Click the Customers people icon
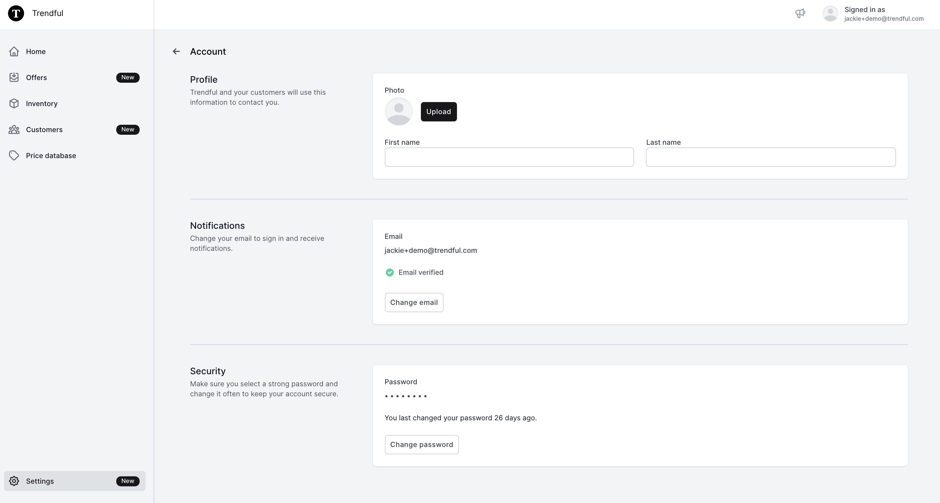This screenshot has width=940, height=503. tap(14, 129)
